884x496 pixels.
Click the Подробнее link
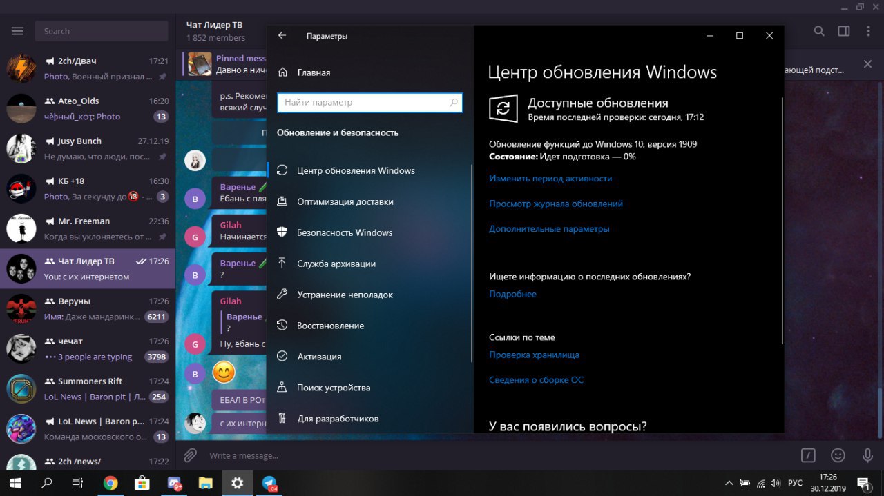512,294
